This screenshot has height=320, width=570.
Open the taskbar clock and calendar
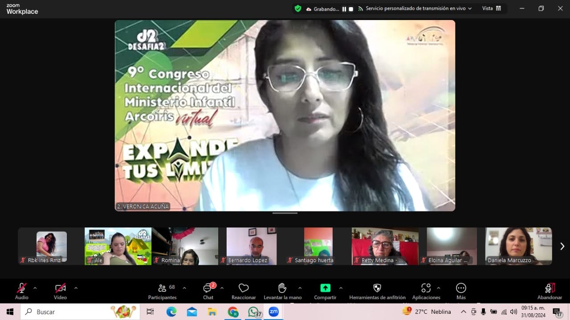coord(533,312)
